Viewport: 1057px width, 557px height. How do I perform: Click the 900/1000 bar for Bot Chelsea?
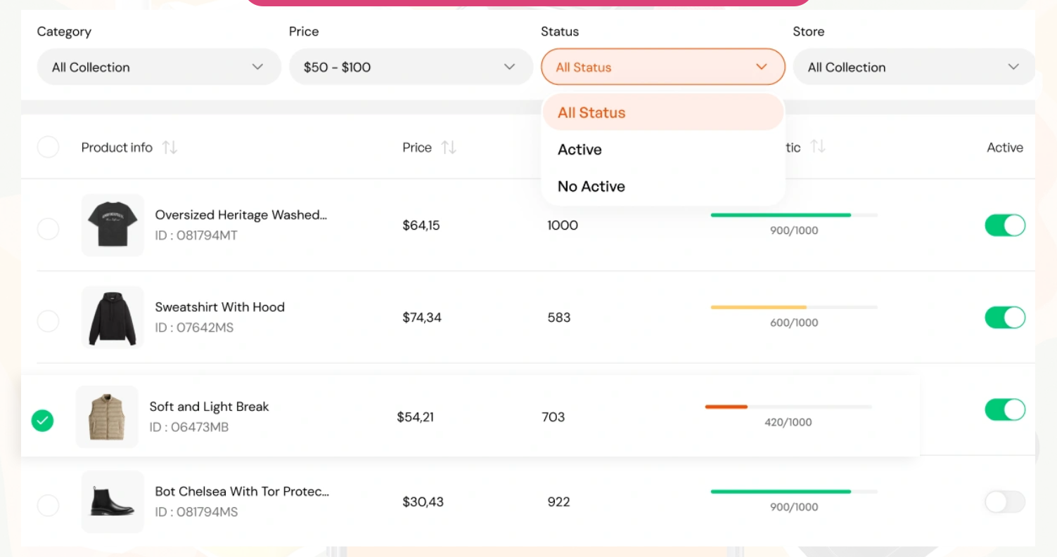(x=794, y=492)
